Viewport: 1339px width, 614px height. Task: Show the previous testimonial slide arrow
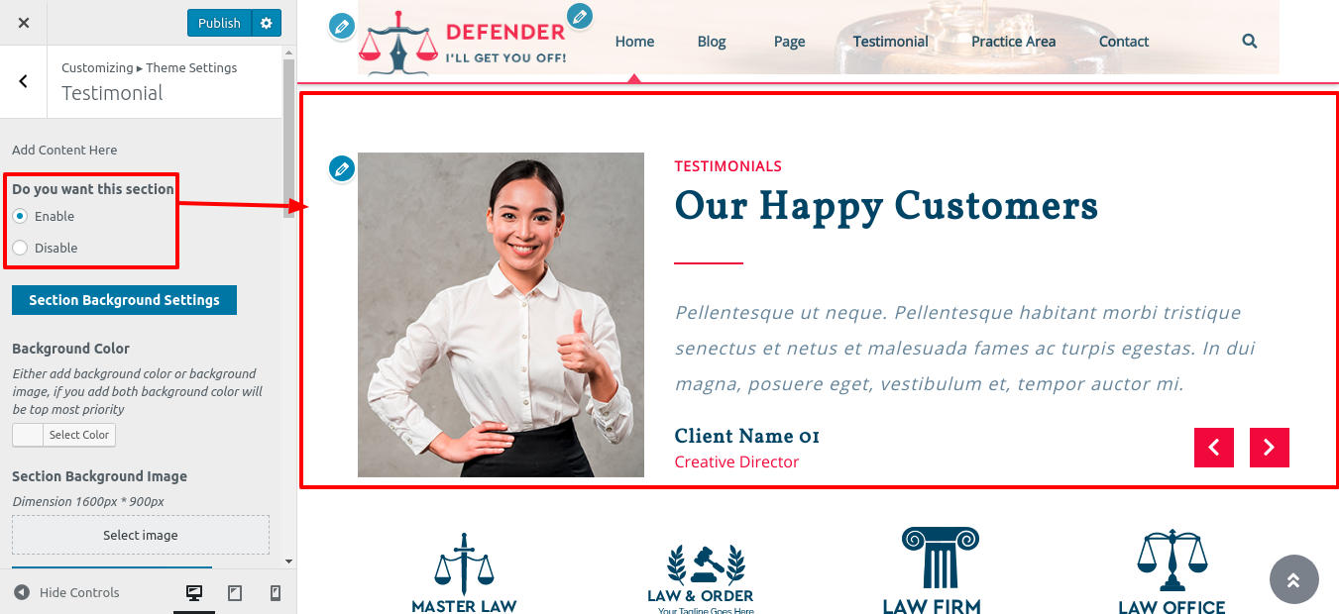click(1214, 448)
